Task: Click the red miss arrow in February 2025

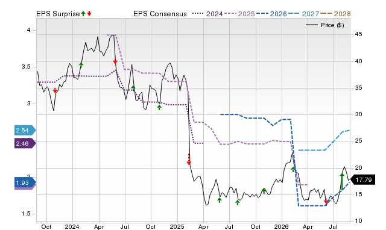Action: [x=189, y=159]
